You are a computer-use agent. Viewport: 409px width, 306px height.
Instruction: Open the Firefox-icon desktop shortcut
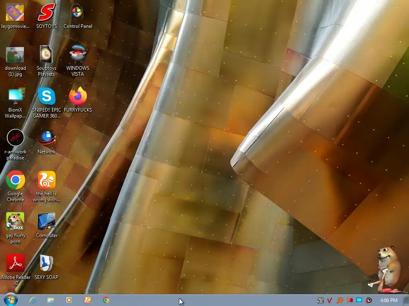click(x=78, y=100)
